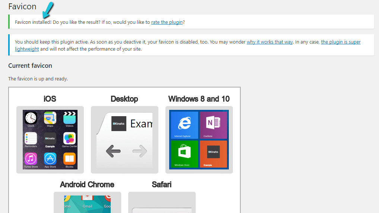Click the back arrow in Desktop preview
The height and width of the screenshot is (213, 379).
(x=113, y=151)
